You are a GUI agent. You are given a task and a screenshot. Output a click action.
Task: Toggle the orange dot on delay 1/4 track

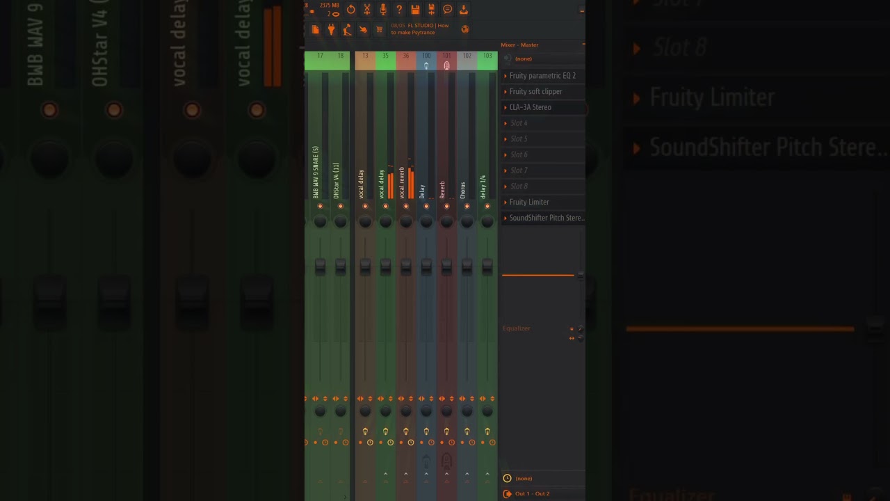click(483, 443)
